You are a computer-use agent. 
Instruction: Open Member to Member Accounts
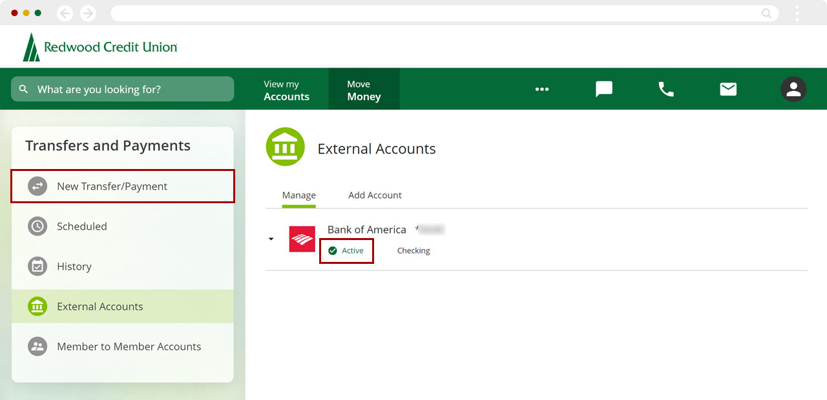[x=123, y=346]
